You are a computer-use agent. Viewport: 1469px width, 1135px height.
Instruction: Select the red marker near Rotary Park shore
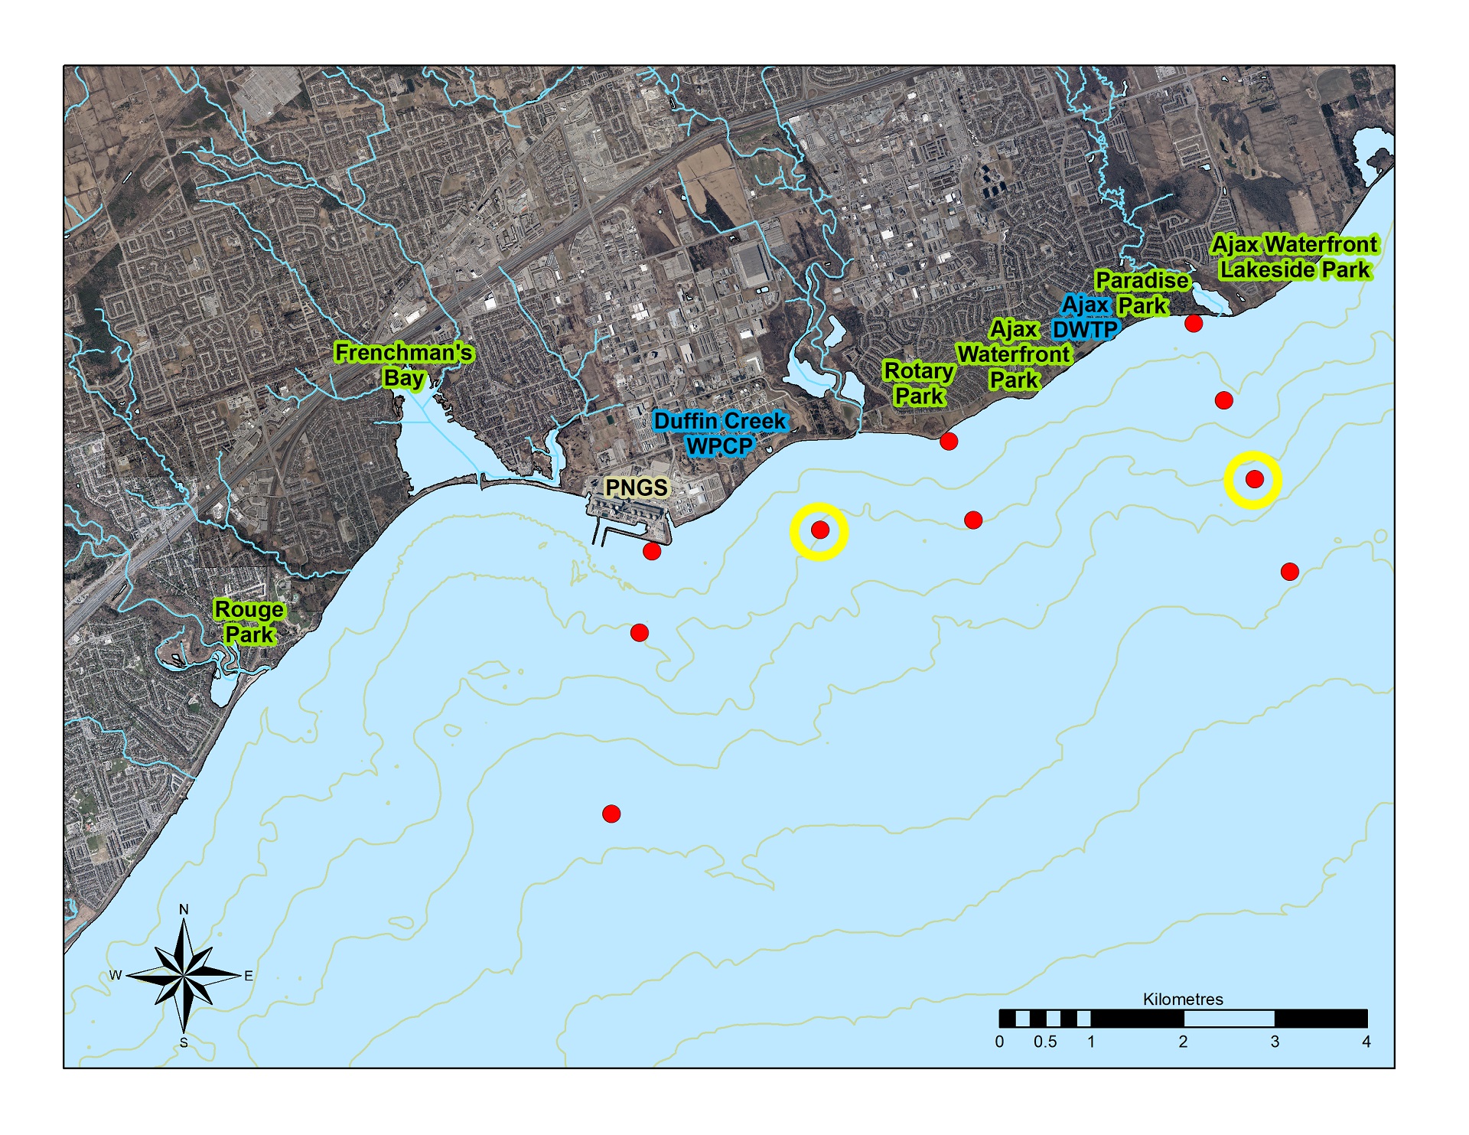click(949, 441)
